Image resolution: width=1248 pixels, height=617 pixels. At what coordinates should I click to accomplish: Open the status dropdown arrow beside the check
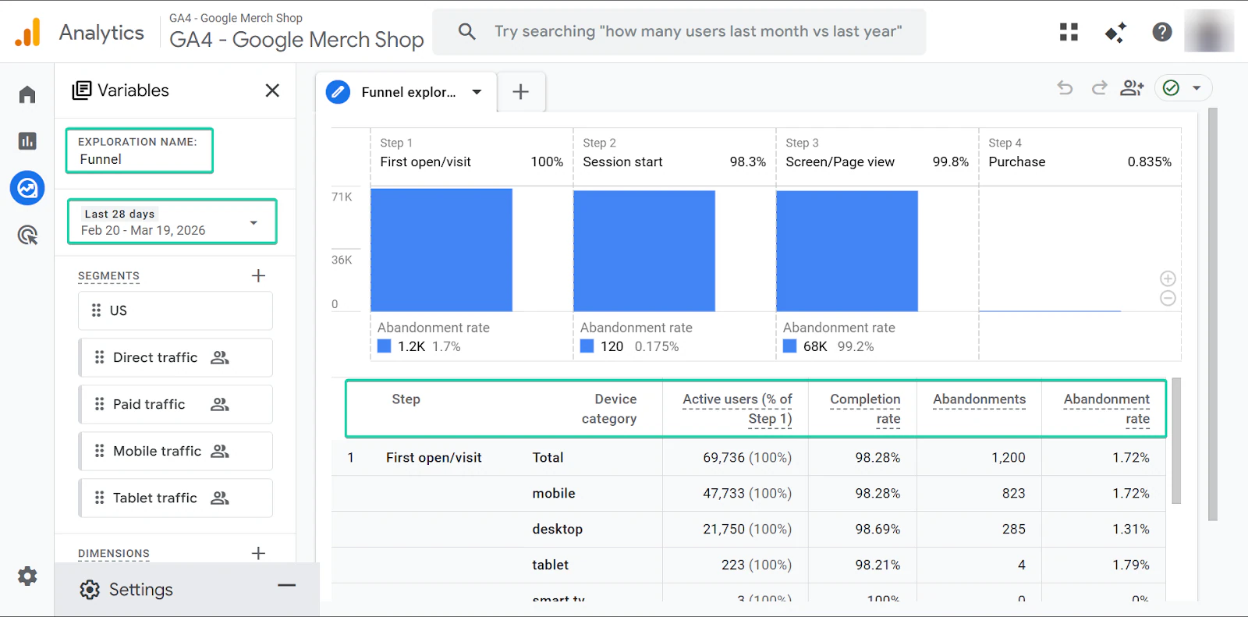(1197, 87)
